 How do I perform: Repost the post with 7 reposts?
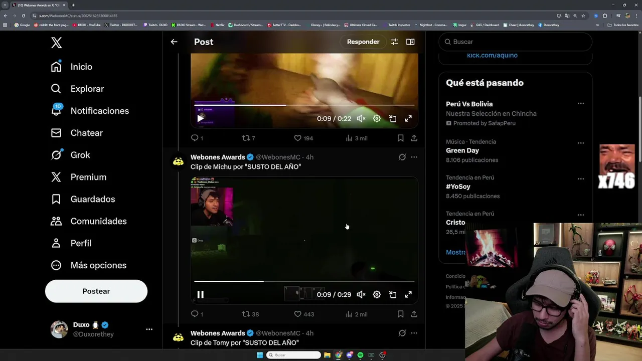249,138
